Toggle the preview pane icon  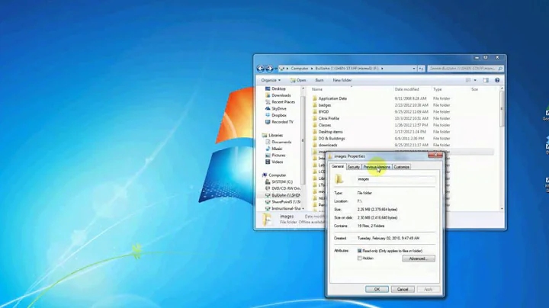point(486,80)
